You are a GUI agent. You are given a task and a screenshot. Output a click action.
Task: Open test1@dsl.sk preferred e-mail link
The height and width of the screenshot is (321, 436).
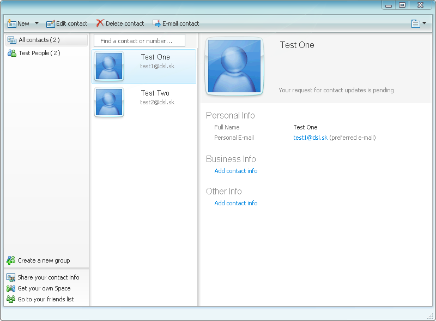(310, 138)
